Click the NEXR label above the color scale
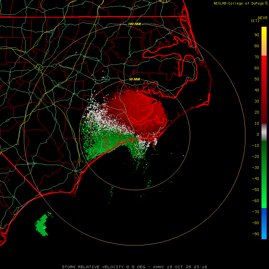Image resolution: width=269 pixels, height=269 pixels. (x=263, y=18)
